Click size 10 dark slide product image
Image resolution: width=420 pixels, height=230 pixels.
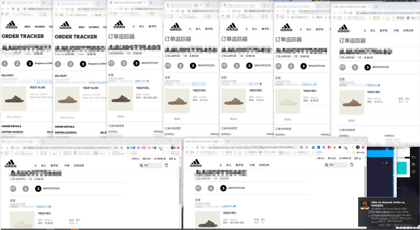pyautogui.click(x=207, y=220)
